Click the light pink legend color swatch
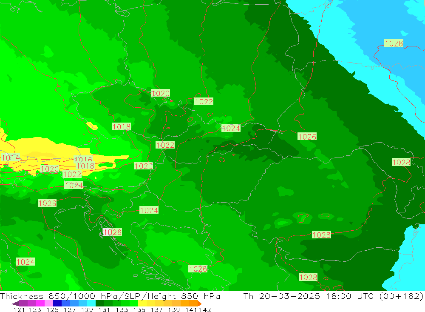The height and width of the screenshot is (312, 425). [x=49, y=303]
